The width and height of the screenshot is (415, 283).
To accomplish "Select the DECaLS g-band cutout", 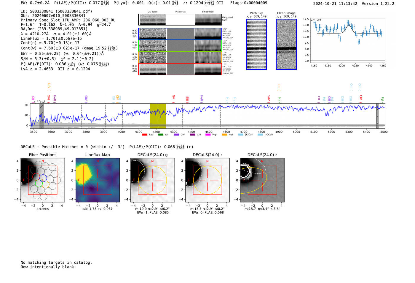I will [152, 180].
